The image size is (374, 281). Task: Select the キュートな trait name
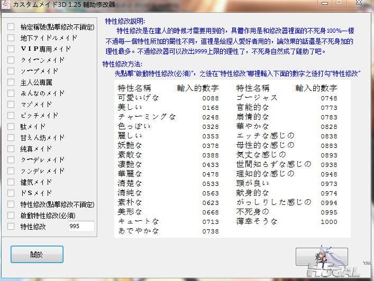(x=138, y=221)
